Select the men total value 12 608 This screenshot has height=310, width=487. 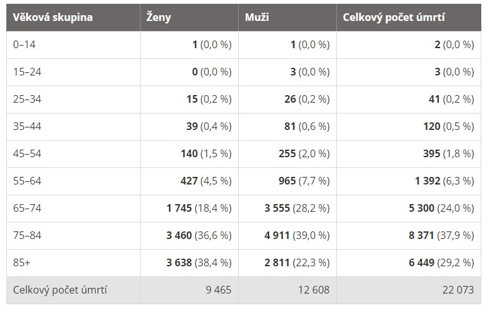[313, 290]
